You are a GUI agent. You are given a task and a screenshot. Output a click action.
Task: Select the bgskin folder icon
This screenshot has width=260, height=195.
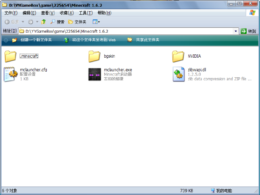click(x=94, y=56)
